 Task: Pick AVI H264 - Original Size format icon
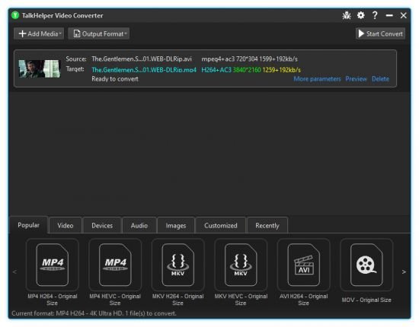(x=303, y=265)
